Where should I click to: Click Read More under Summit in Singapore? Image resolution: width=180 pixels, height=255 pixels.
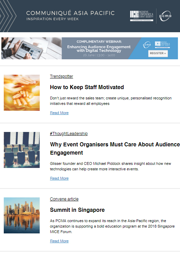(x=59, y=241)
